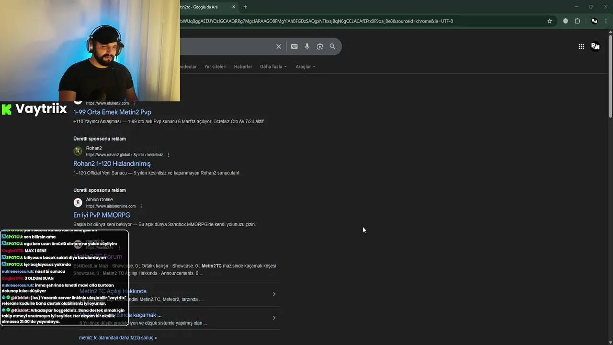Open the mazisinde kaçamak sitelink chevron
This screenshot has height=345, width=613.
tap(274, 318)
